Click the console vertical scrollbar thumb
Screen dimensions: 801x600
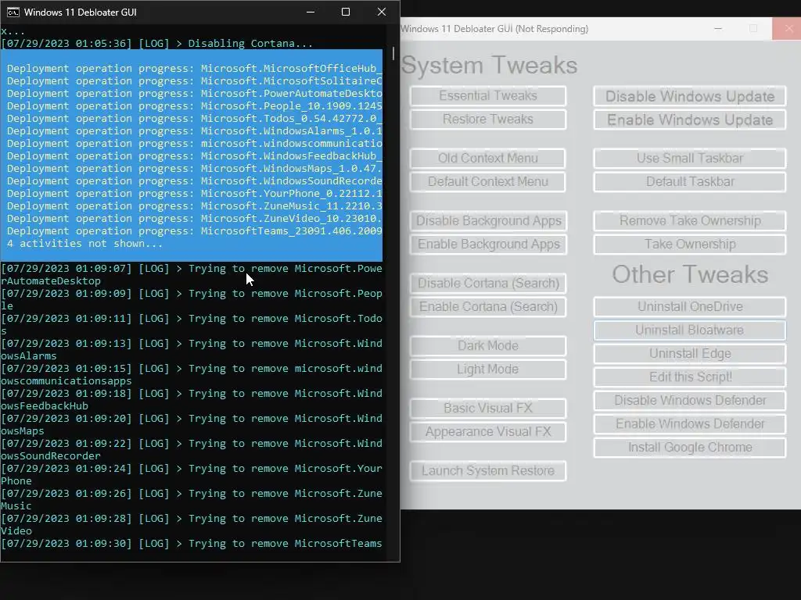[393, 53]
